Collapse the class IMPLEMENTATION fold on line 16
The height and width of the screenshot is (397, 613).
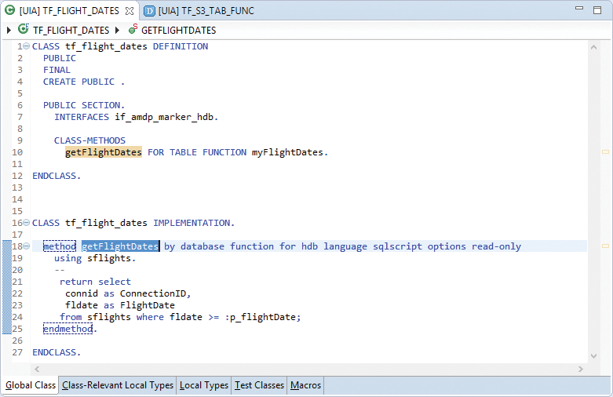(26, 223)
